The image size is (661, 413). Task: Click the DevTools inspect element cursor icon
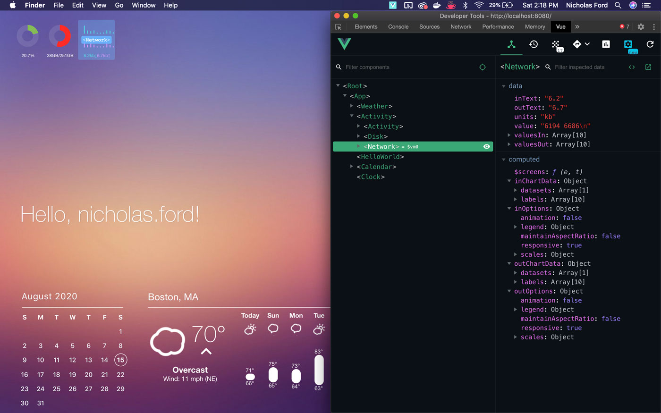click(x=339, y=27)
